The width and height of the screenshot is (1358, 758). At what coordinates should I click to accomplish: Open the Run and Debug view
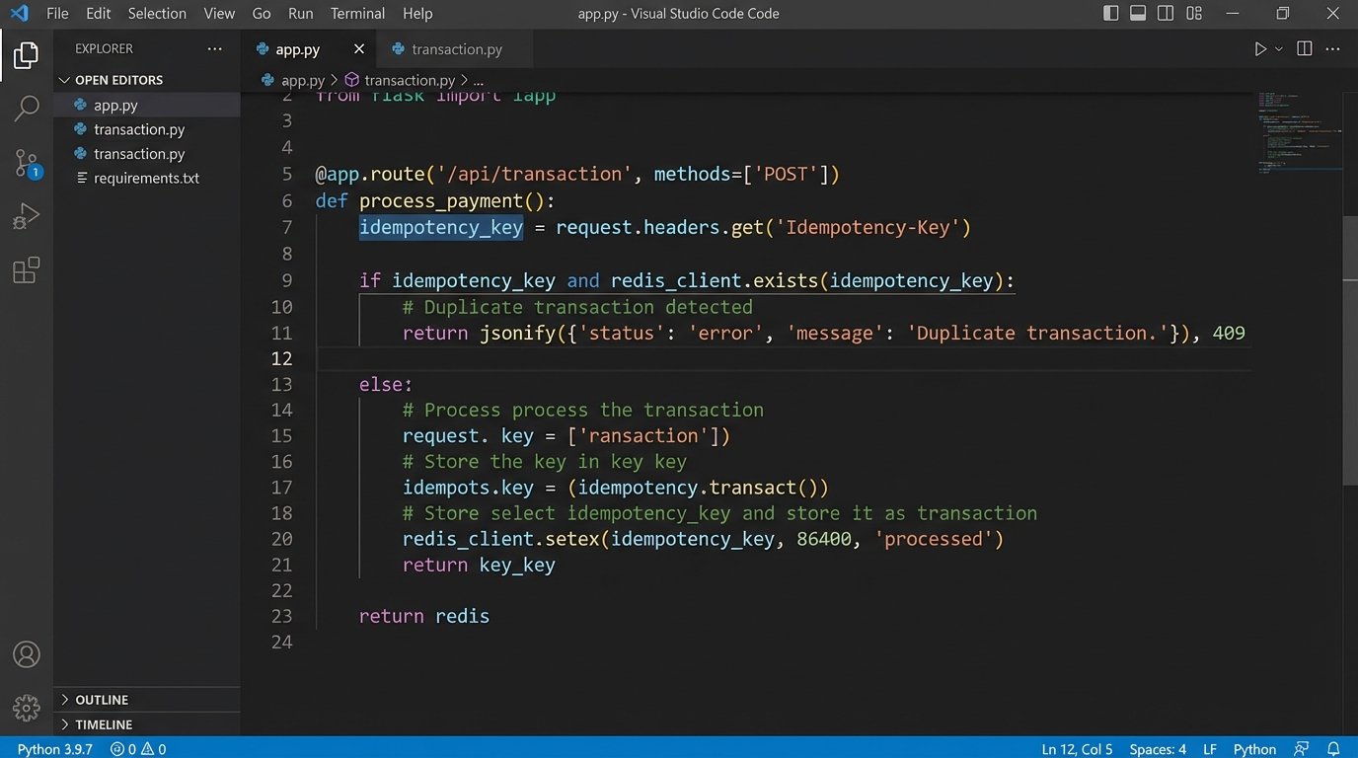pos(26,215)
